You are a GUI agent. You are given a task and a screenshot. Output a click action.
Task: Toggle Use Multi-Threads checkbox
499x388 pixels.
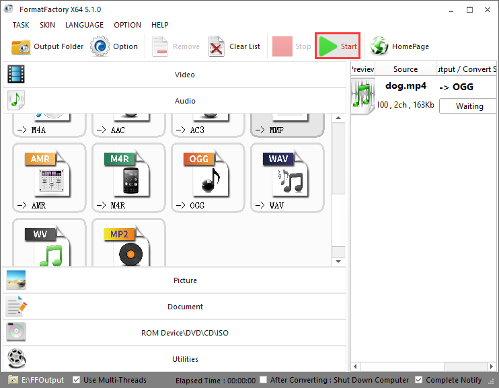tap(76, 380)
